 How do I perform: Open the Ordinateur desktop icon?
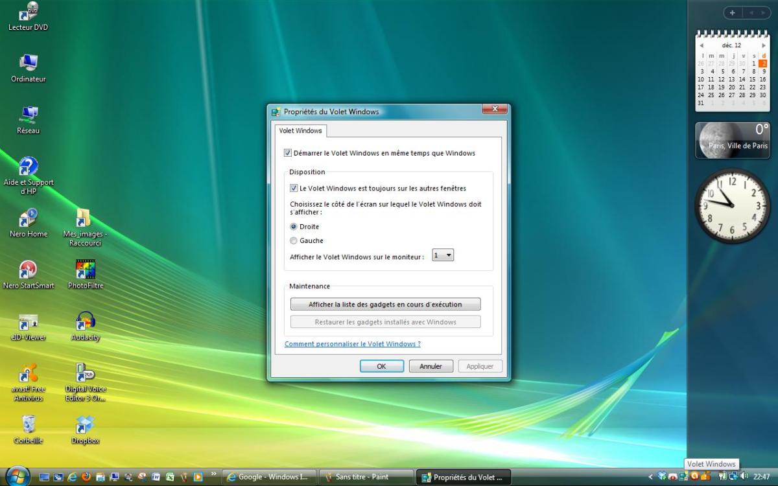[28, 68]
